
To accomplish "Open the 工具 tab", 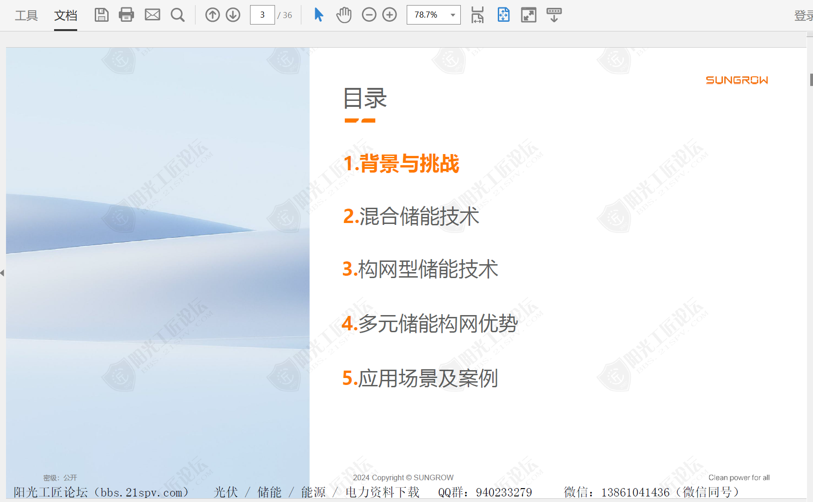I will click(26, 15).
